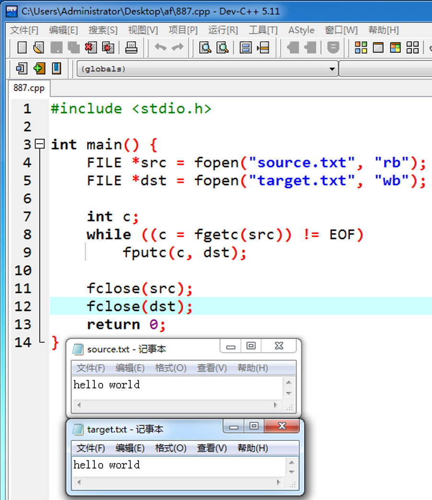Open 文件(F) menu in target.txt Notepad
Image resolution: width=432 pixels, height=500 pixels.
(x=91, y=448)
